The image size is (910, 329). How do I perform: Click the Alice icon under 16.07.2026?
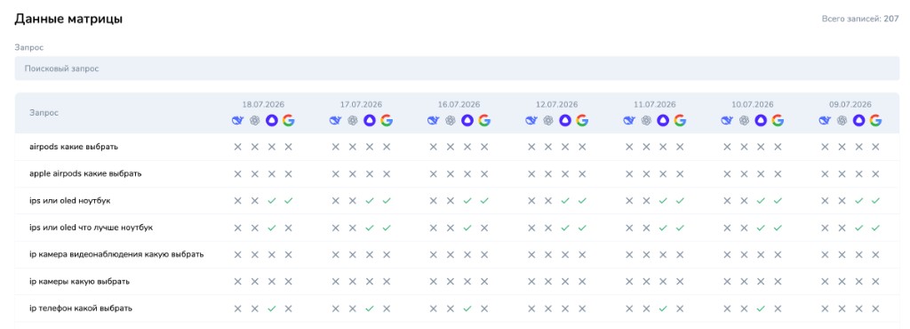pos(467,121)
